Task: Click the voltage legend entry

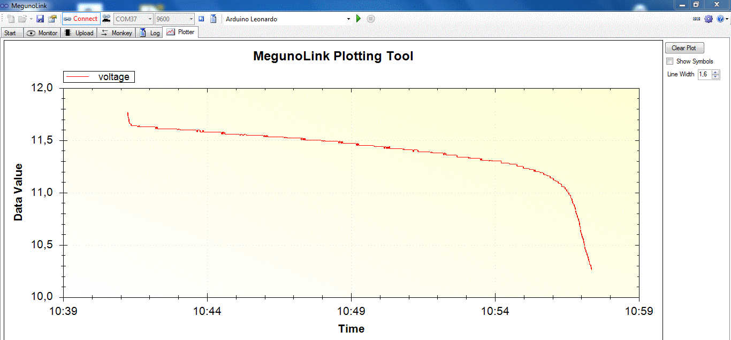Action: [x=99, y=77]
